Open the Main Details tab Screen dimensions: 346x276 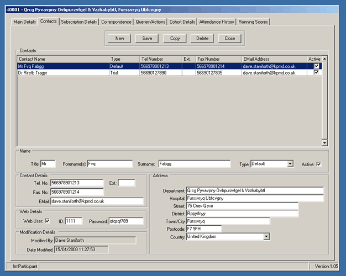tap(24, 22)
